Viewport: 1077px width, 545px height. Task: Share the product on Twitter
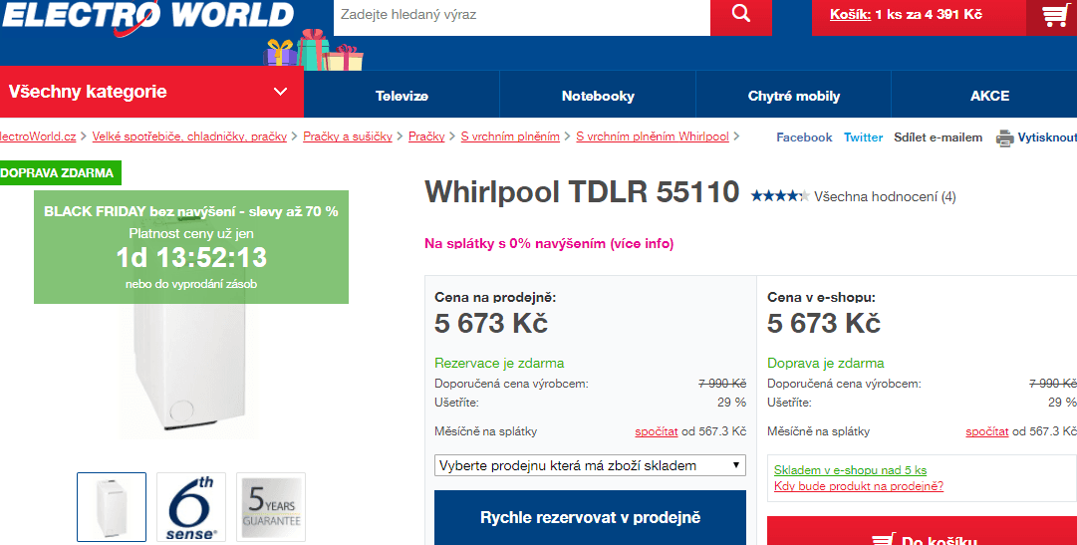(x=864, y=137)
